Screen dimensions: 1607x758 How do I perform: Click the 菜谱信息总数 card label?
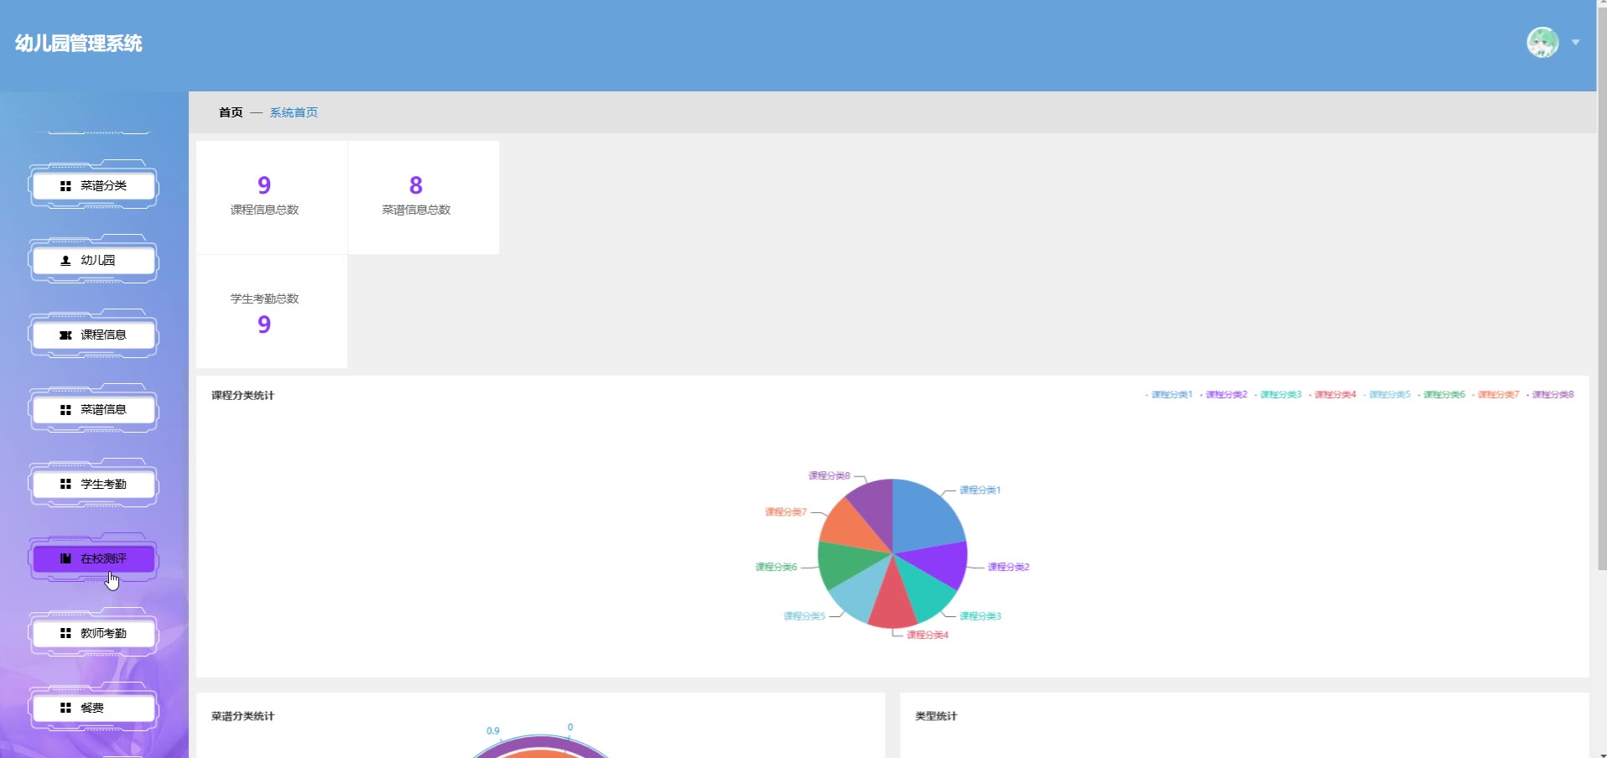pyautogui.click(x=416, y=210)
